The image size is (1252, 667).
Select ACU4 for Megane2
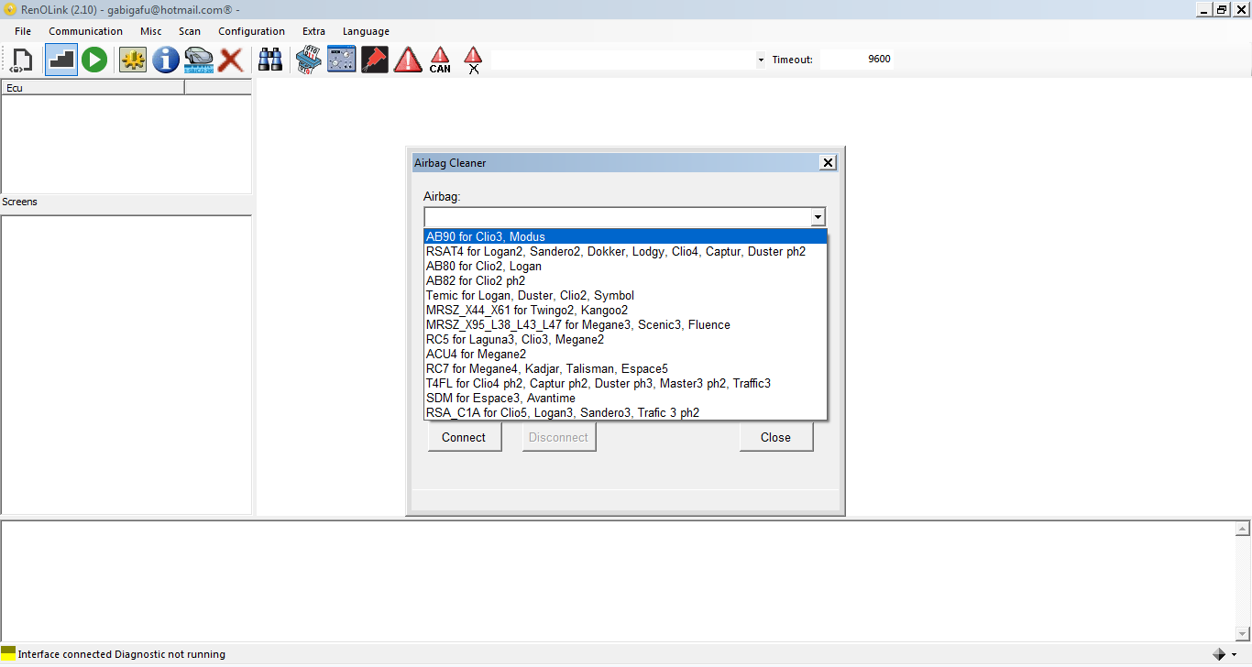pyautogui.click(x=626, y=354)
